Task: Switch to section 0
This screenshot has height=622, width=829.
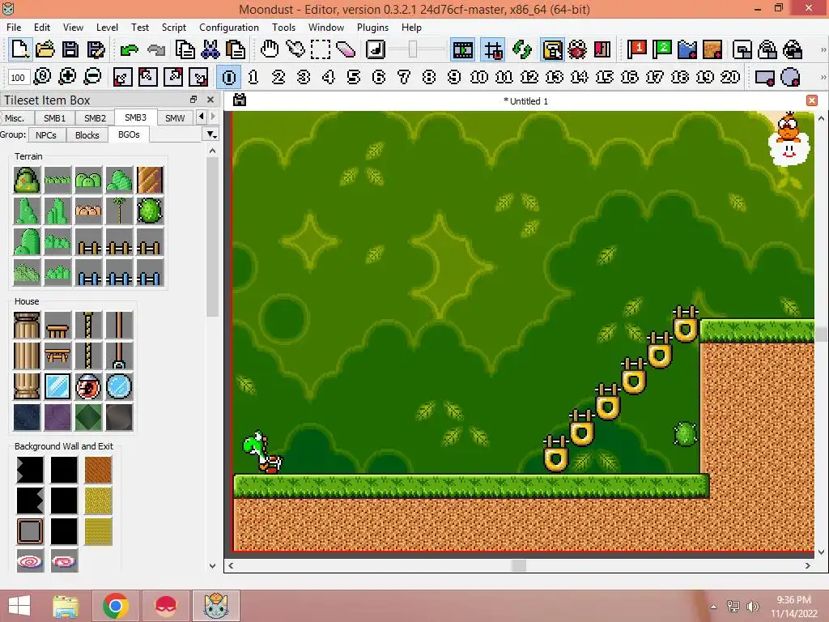Action: tap(229, 77)
